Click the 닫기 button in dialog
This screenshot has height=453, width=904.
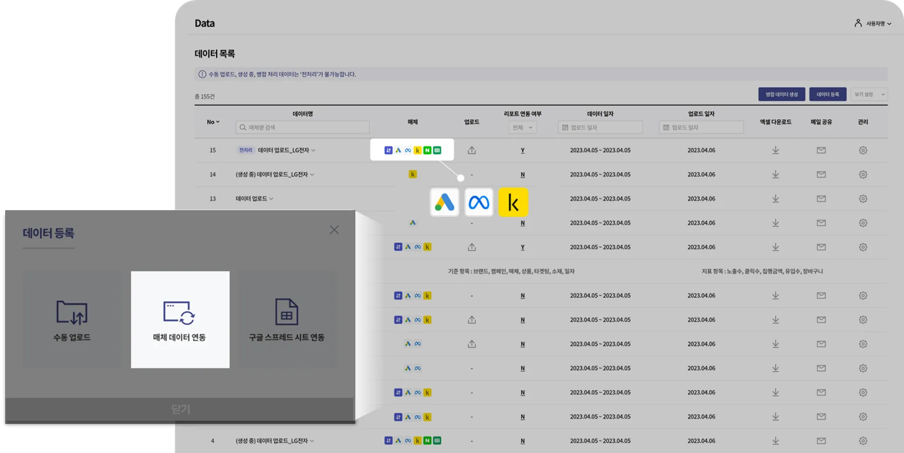coord(180,409)
